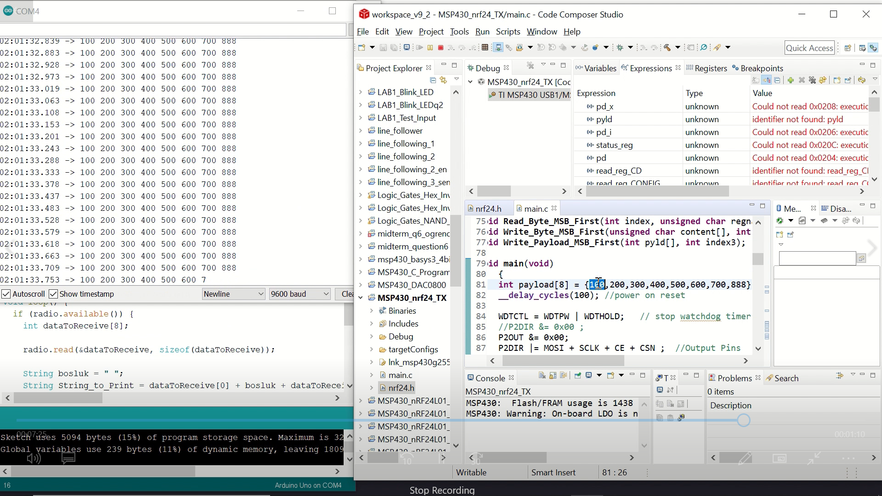
Task: Click the COM4 serial send input field
Action: click(x=173, y=29)
